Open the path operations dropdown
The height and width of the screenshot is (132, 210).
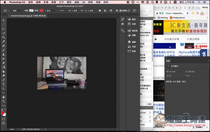point(100,11)
